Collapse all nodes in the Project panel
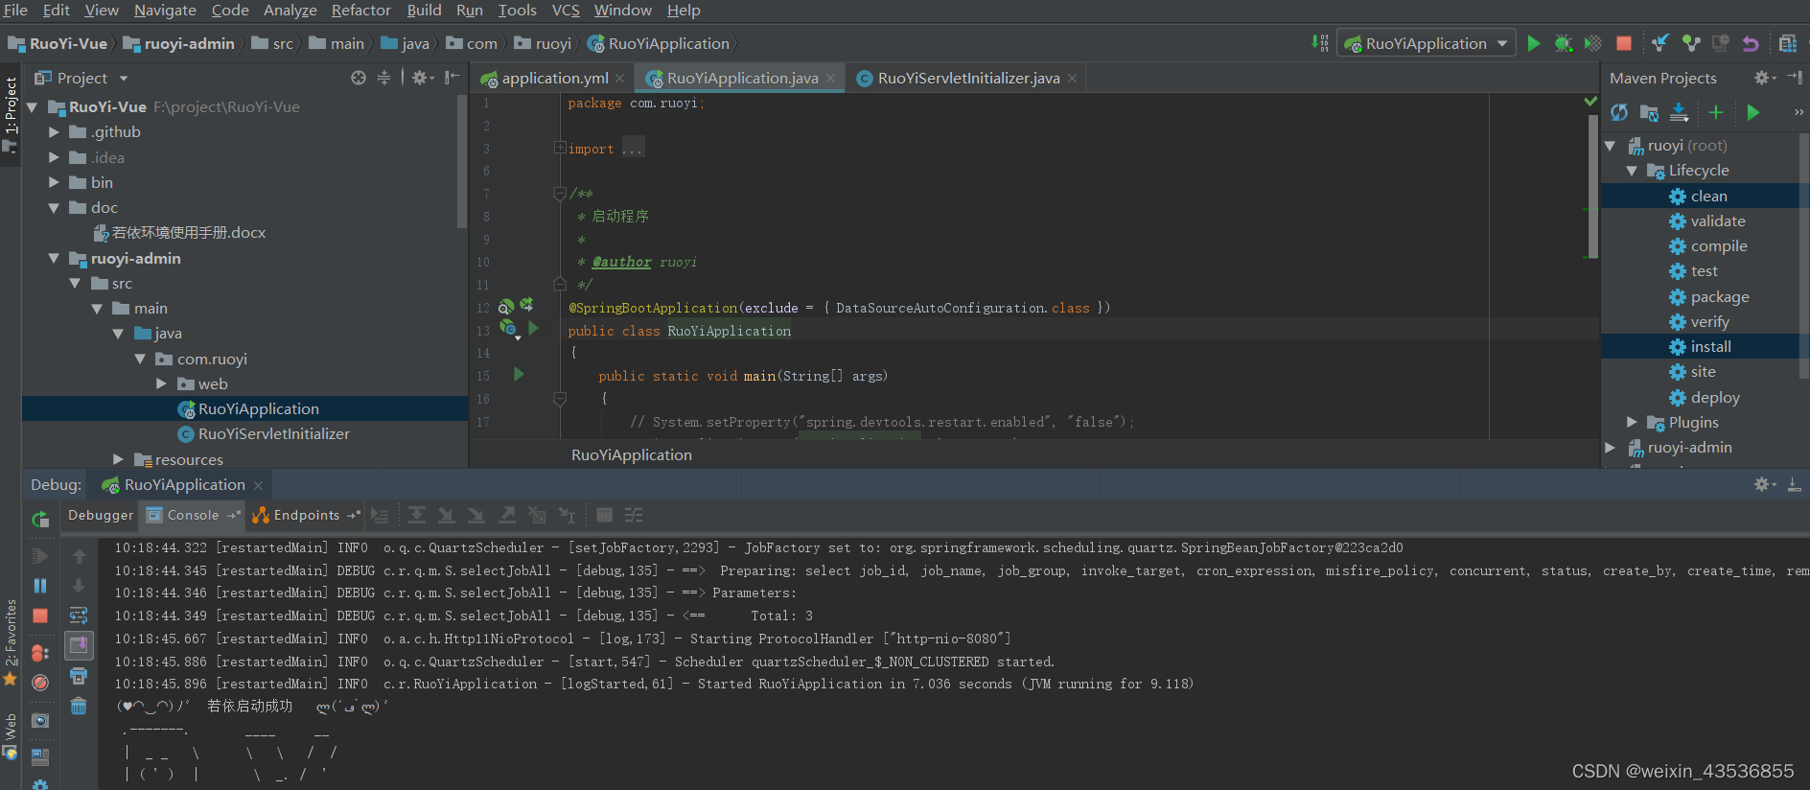The width and height of the screenshot is (1810, 790). coord(383,78)
